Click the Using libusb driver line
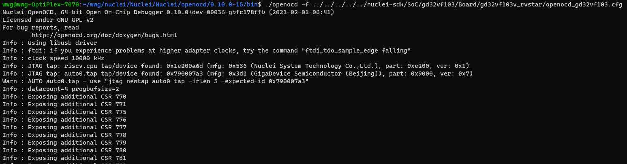 tap(50, 43)
